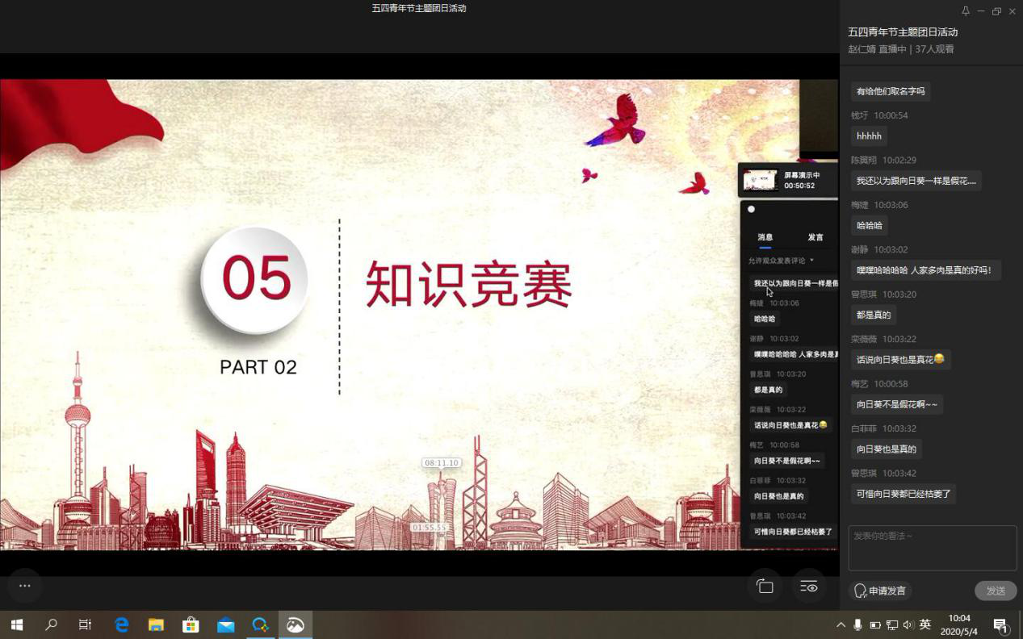Open File Explorer from the taskbar
Viewport: 1023px width, 639px height.
pyautogui.click(x=156, y=624)
